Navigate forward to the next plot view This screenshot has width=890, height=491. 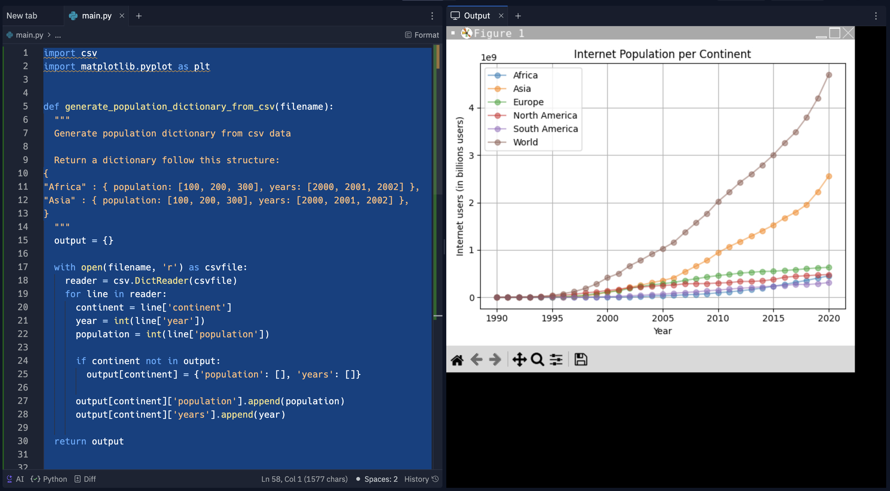[495, 359]
